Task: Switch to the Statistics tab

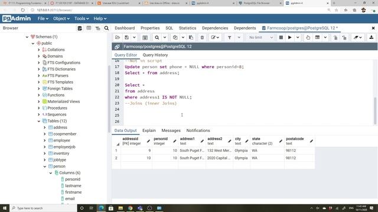Action: click(187, 28)
